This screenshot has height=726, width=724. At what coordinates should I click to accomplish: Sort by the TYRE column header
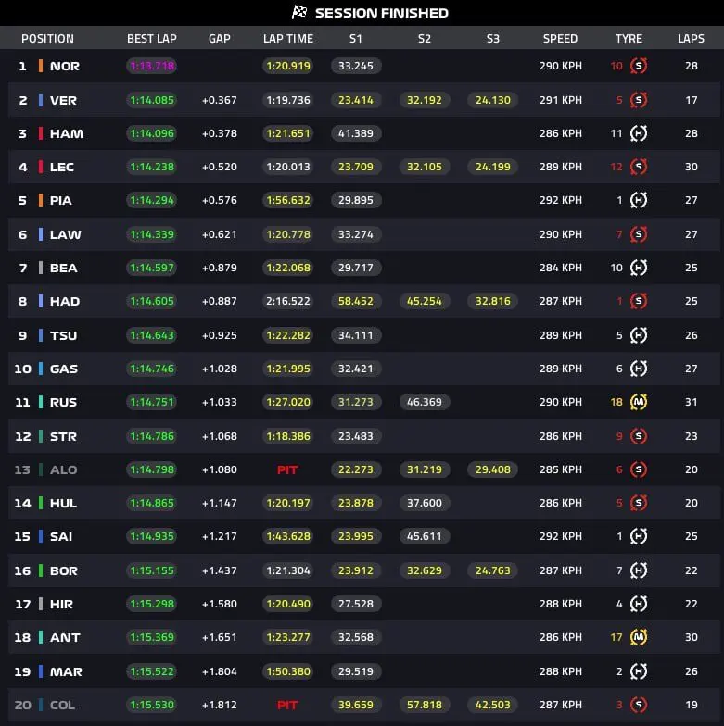click(x=629, y=39)
